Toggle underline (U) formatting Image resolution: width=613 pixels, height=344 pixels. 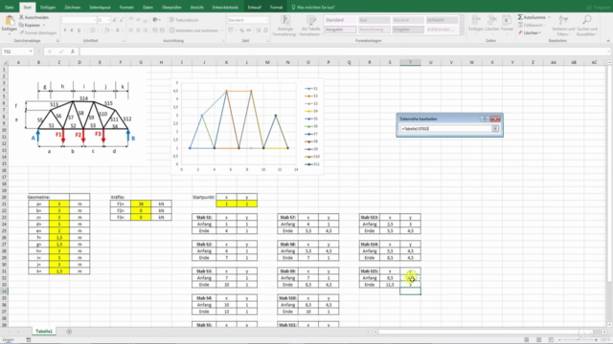pos(79,31)
